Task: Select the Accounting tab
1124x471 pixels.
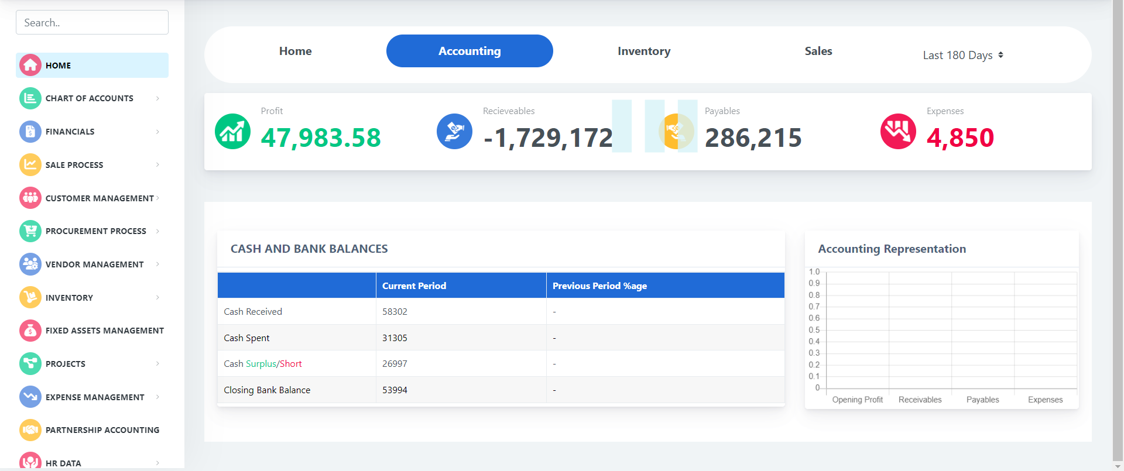Action: click(x=470, y=51)
